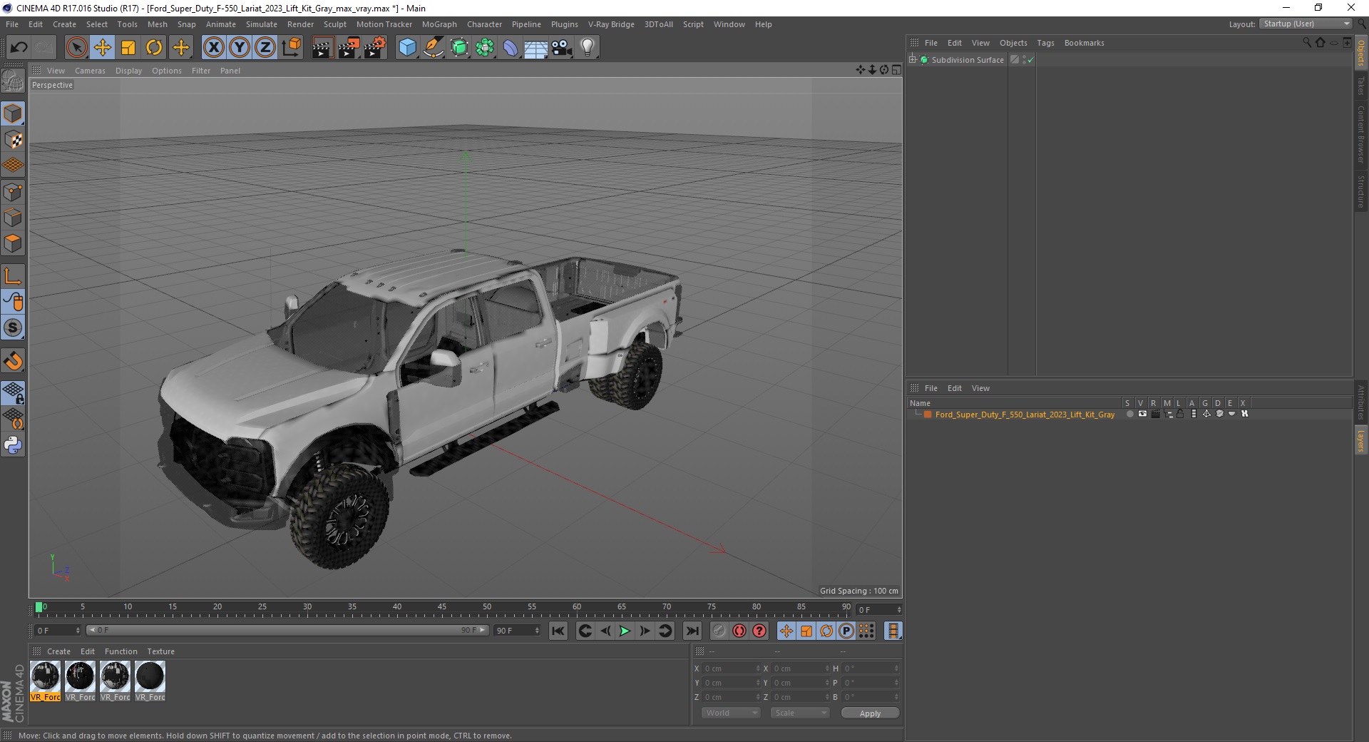Viewport: 1369px width, 742px height.
Task: Toggle layer viewport visibility eye icon
Action: tap(1142, 414)
